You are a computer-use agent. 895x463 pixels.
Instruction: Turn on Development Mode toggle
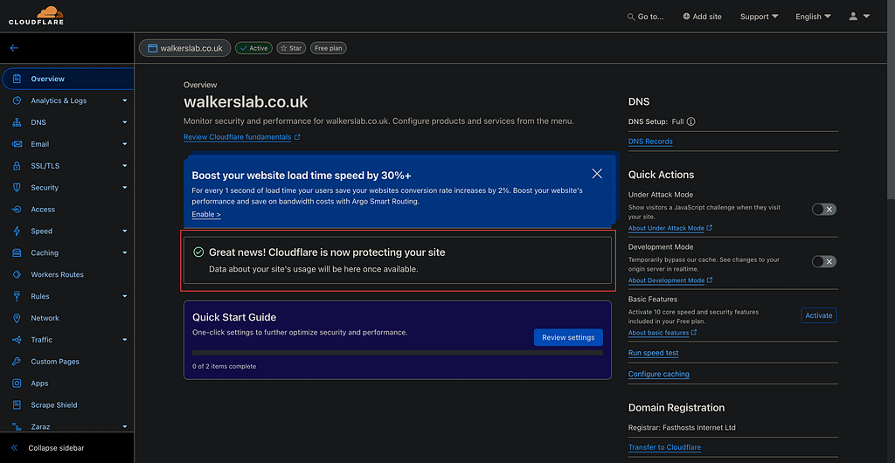(823, 262)
